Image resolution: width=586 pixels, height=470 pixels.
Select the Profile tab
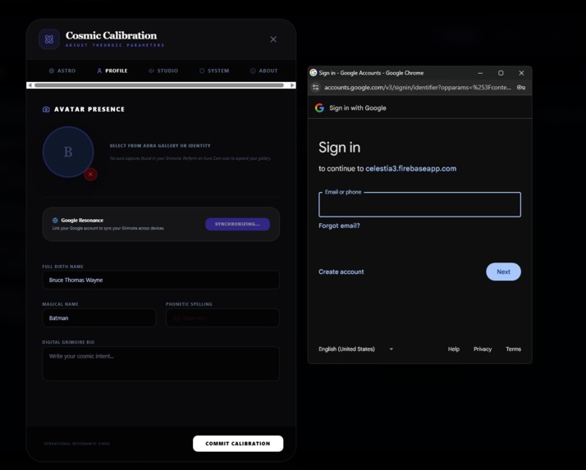point(112,71)
